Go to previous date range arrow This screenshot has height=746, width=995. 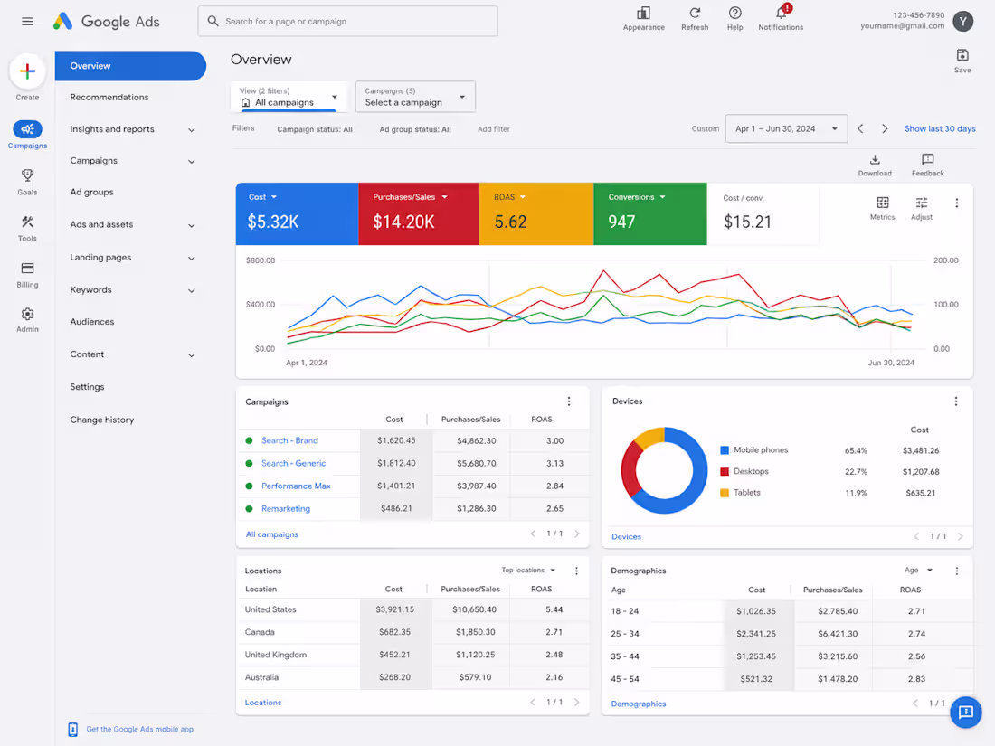click(x=860, y=128)
